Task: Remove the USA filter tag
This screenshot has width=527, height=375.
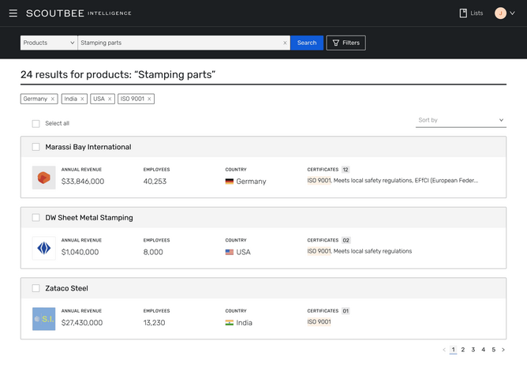Action: [110, 99]
